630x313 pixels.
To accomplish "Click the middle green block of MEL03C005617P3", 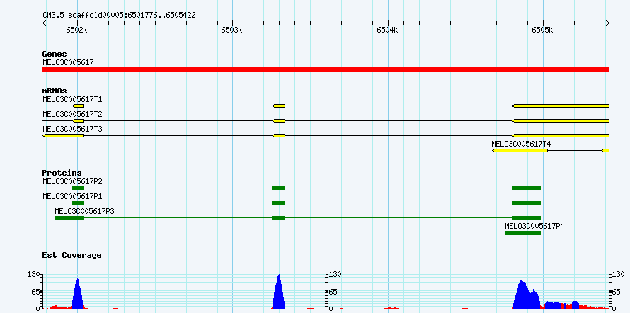I will (278, 218).
